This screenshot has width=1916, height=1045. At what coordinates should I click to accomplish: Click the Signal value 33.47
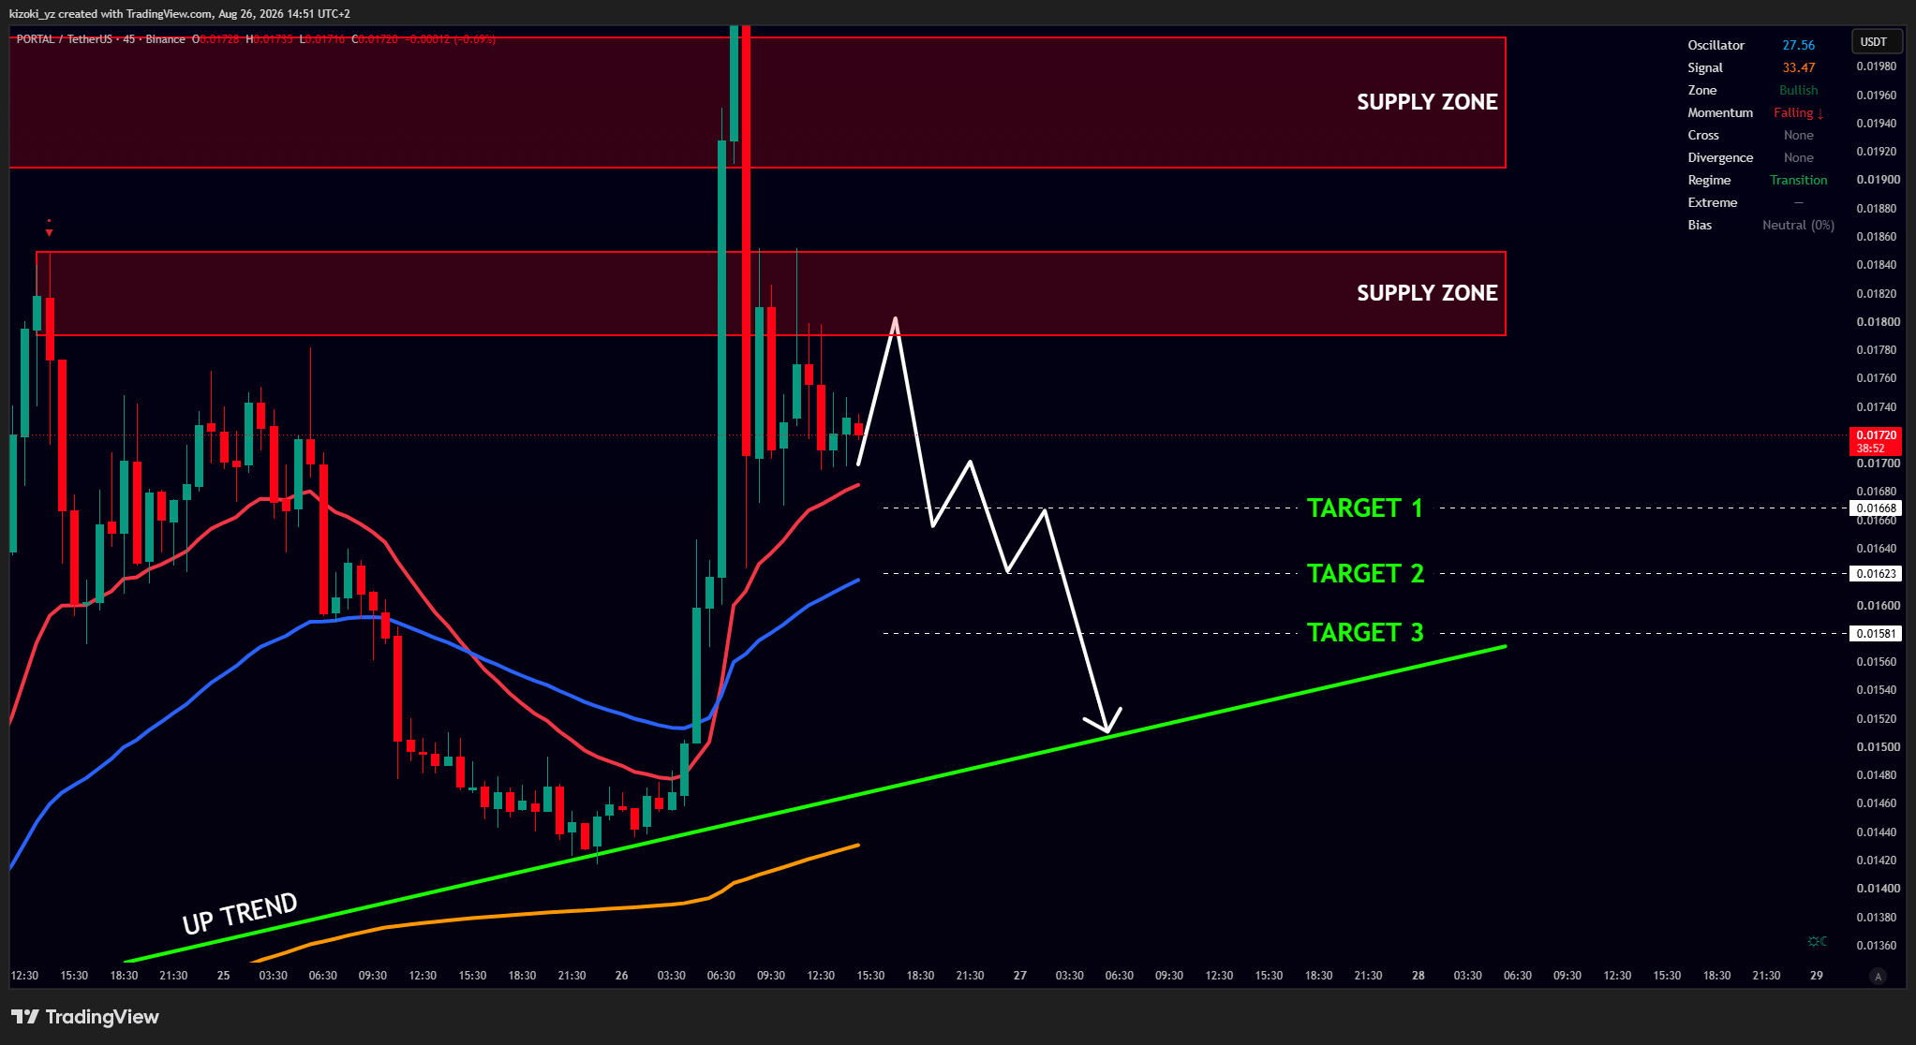(x=1798, y=67)
